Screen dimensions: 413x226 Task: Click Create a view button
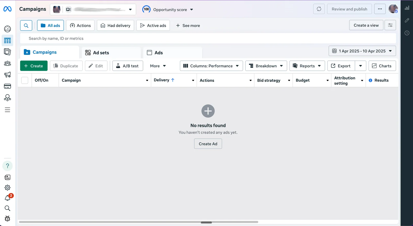pos(366,25)
